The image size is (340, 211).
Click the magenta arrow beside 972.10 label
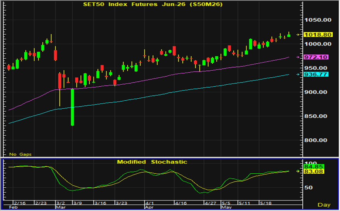click(298, 57)
